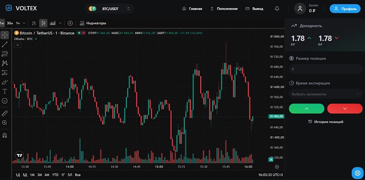Viewport: 365px width, 180px height.
Task: Select the 5Л date range
Action: click(70, 175)
